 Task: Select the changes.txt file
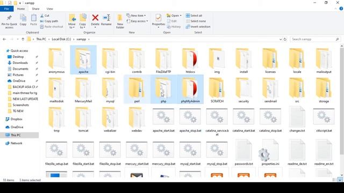coord(297,120)
